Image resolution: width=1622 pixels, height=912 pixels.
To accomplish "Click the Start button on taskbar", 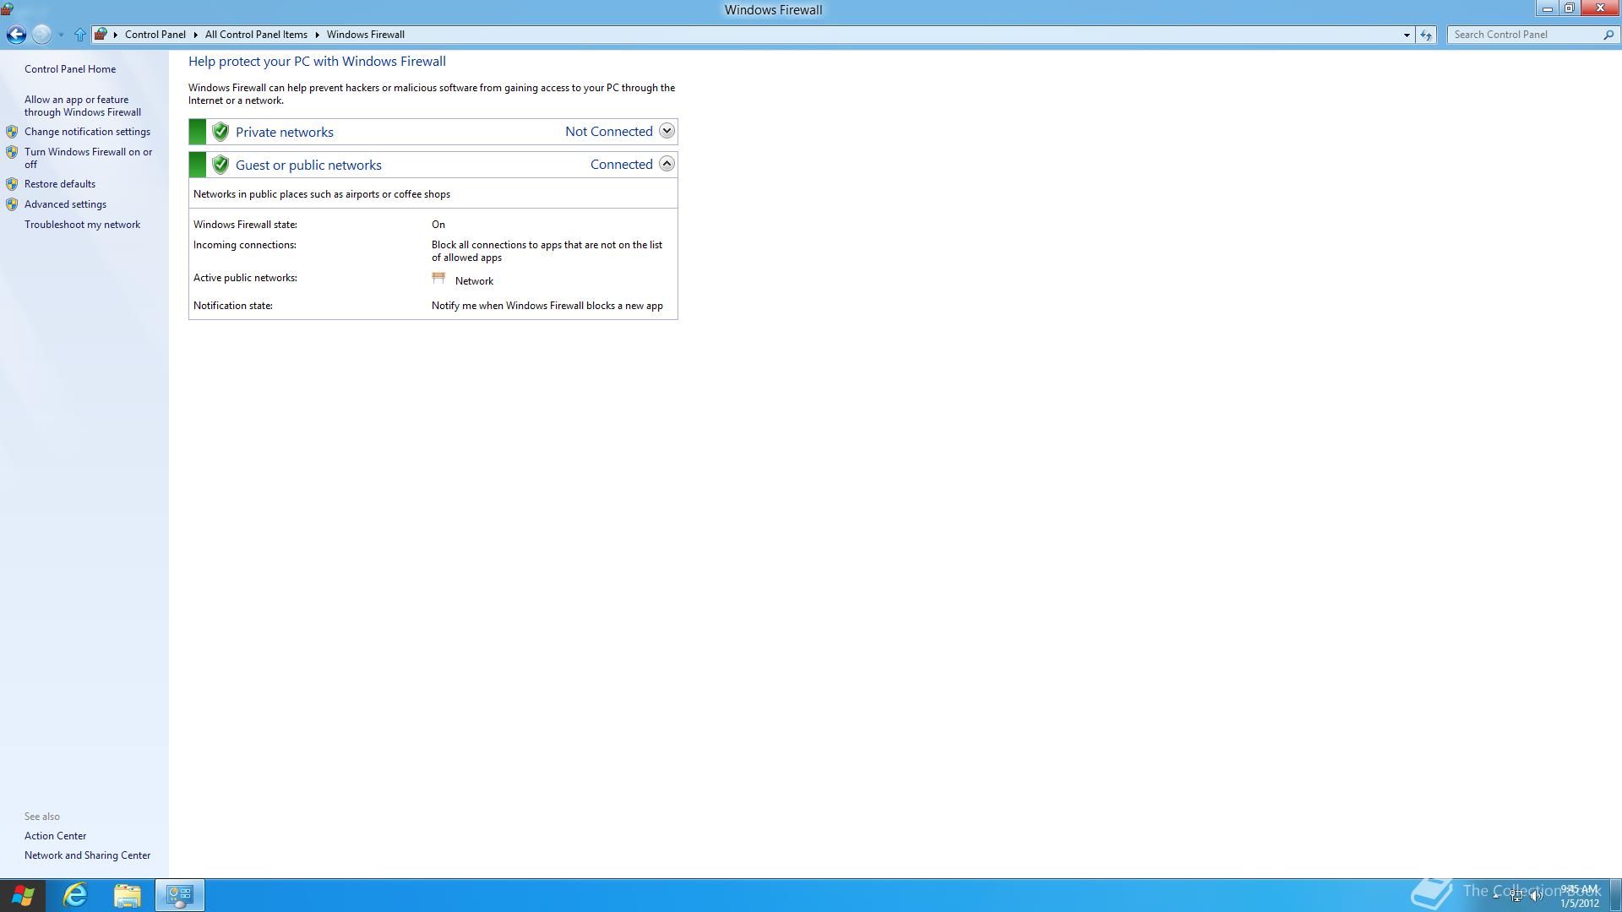I will pos(23,895).
